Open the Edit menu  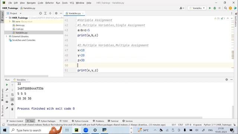pyautogui.click(x=16, y=3)
